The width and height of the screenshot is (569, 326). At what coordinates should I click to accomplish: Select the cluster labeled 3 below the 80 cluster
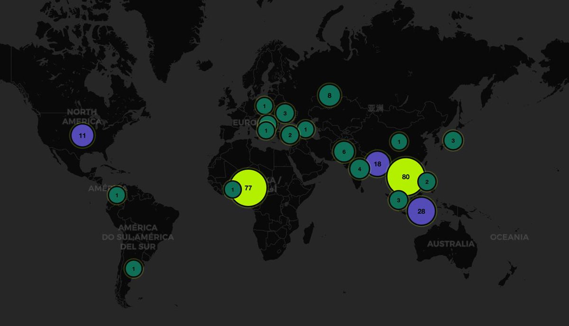(x=398, y=200)
